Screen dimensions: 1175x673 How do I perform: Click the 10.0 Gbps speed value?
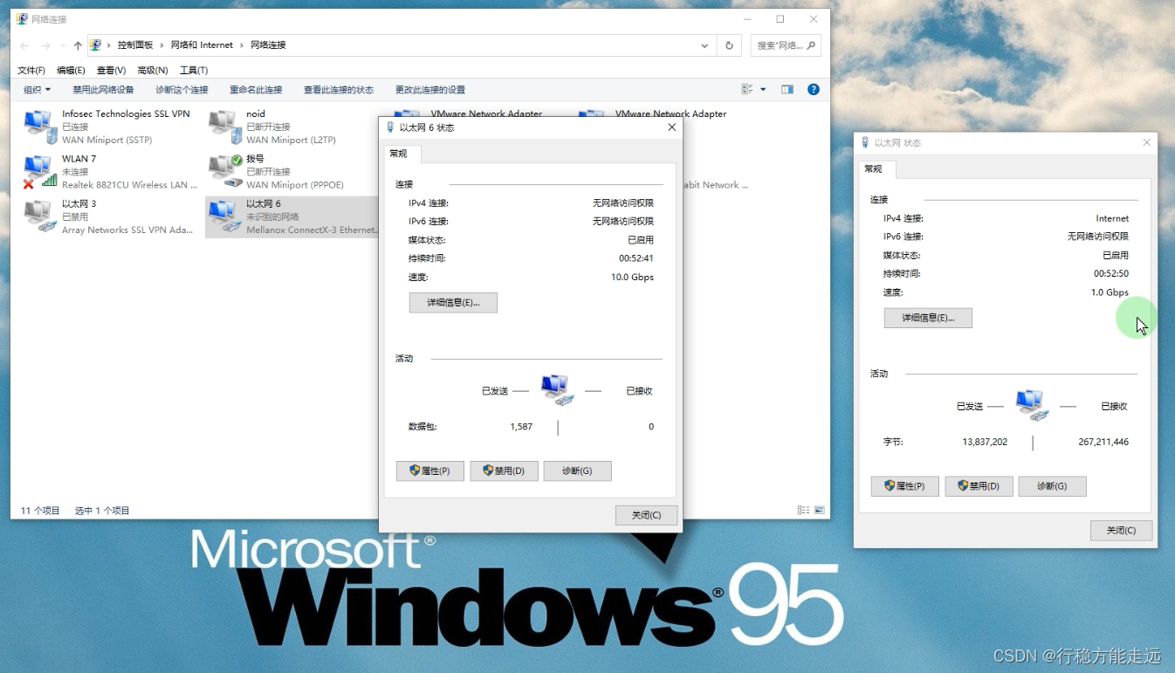[632, 277]
